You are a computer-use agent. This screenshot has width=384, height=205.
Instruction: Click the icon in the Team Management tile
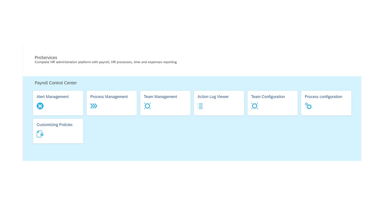(147, 106)
